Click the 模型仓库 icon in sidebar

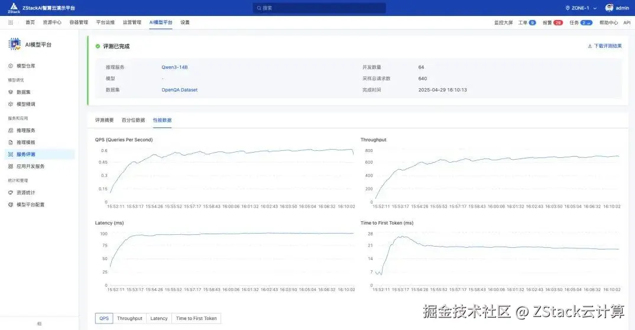11,66
